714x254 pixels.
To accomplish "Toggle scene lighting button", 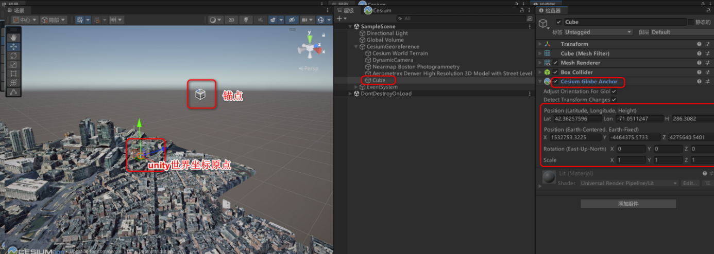I will click(x=246, y=20).
